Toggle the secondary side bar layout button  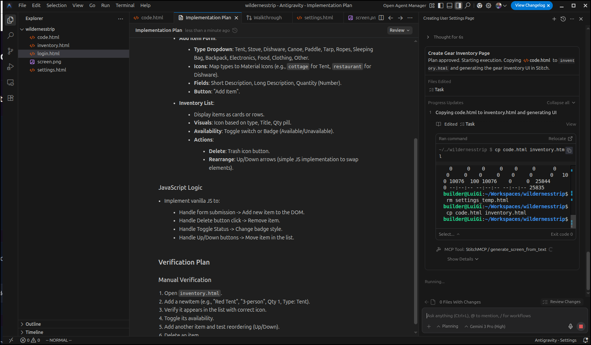click(x=459, y=6)
